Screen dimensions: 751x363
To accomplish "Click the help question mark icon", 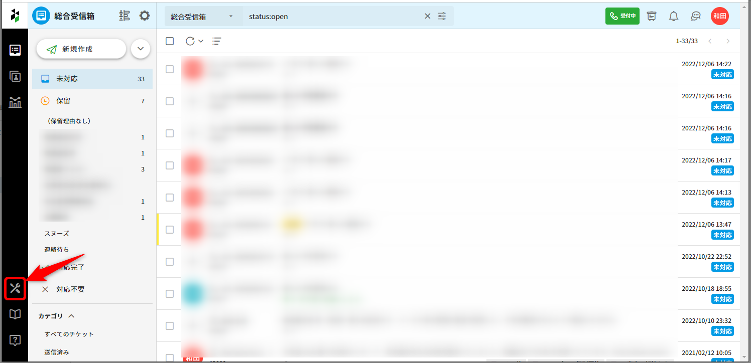I will [15, 340].
